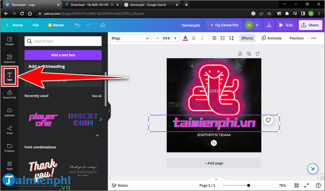
Task: Bookmark this page with the star
Action: 269,14
